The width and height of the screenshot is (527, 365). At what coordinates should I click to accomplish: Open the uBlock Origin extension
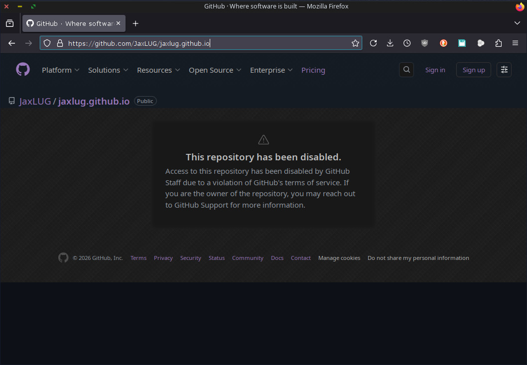[425, 43]
